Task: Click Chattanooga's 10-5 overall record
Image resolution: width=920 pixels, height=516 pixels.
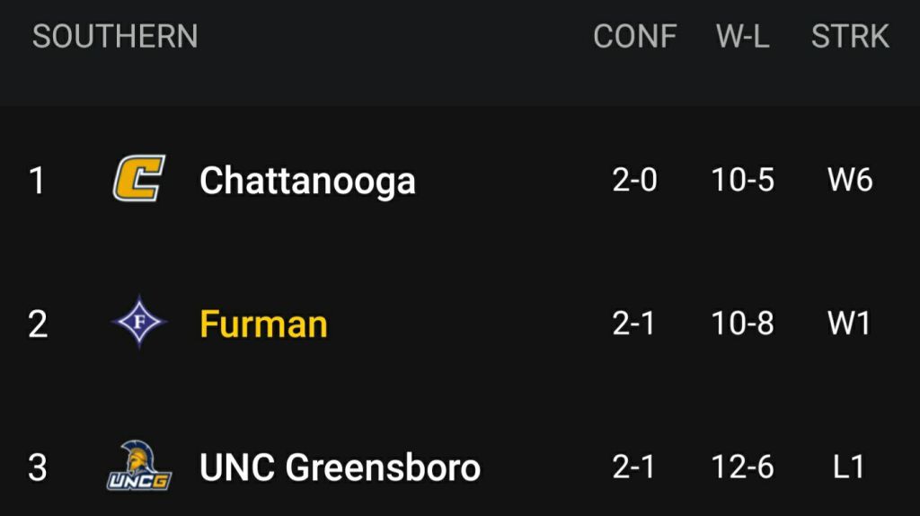Action: (x=742, y=180)
